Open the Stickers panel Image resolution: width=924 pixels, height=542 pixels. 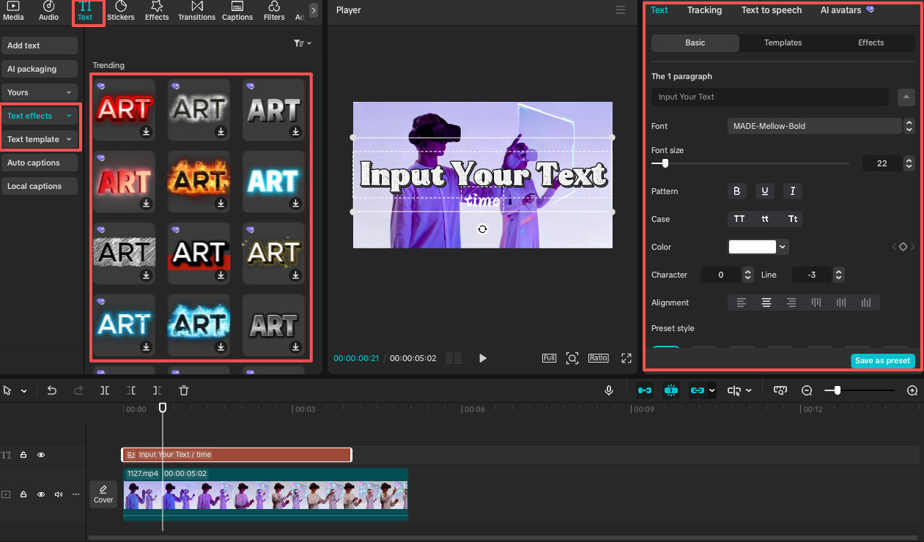point(120,12)
